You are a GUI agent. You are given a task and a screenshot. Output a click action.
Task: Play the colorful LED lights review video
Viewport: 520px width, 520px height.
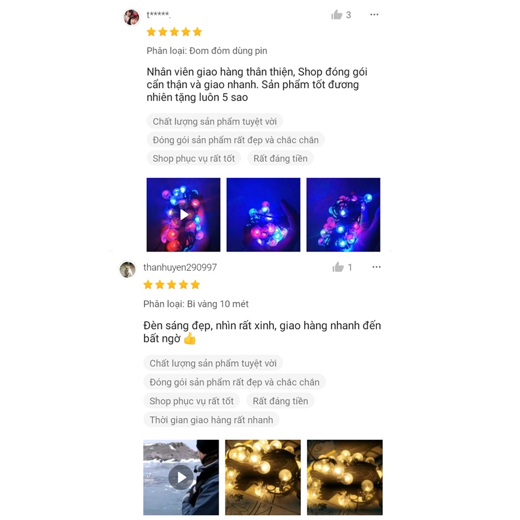coord(184,215)
